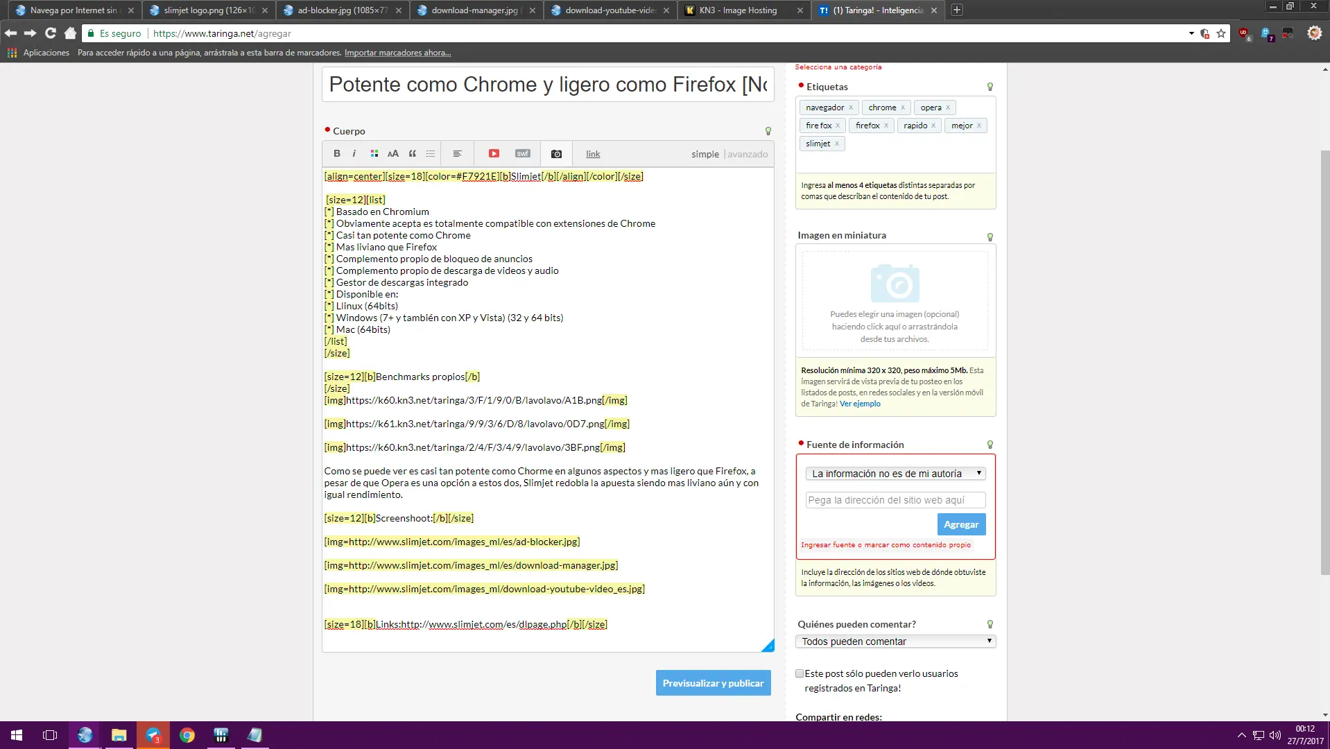Remove the 'firefox' tag
The image size is (1330, 749).
tap(886, 126)
